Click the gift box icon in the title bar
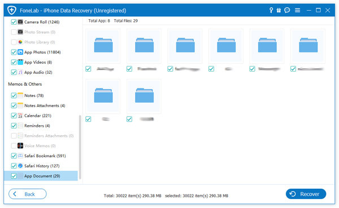339x208 pixels. [279, 10]
